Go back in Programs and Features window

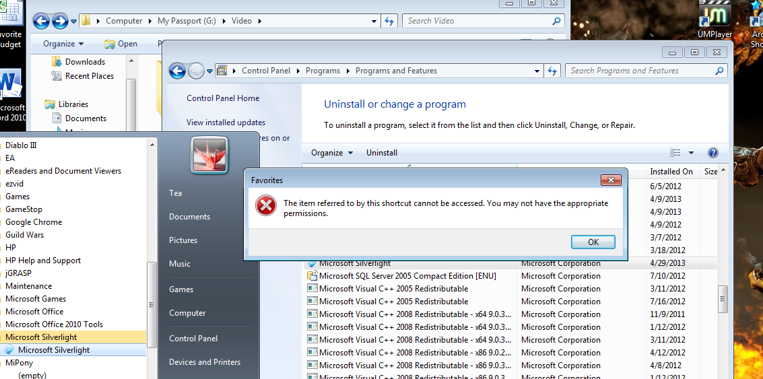coord(178,71)
